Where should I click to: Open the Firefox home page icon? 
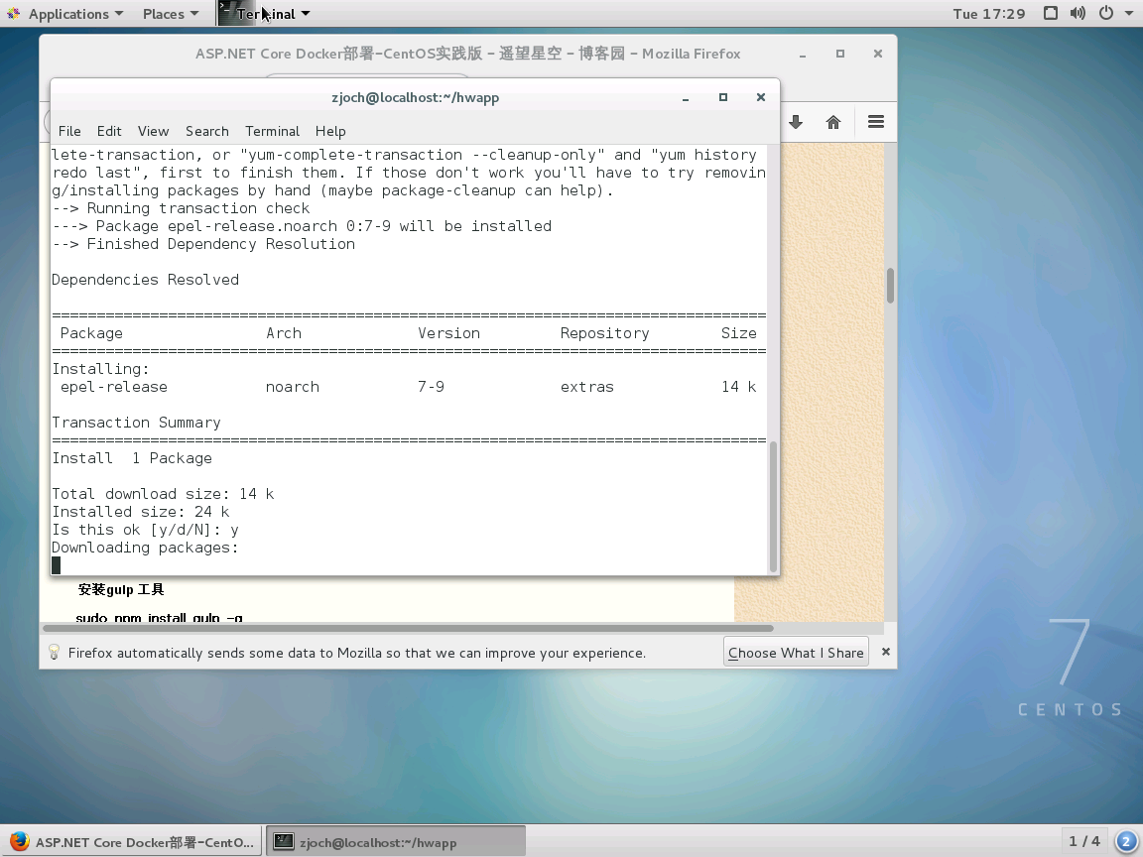833,121
